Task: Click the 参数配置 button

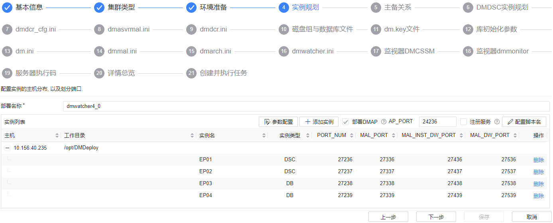Action: click(278, 122)
